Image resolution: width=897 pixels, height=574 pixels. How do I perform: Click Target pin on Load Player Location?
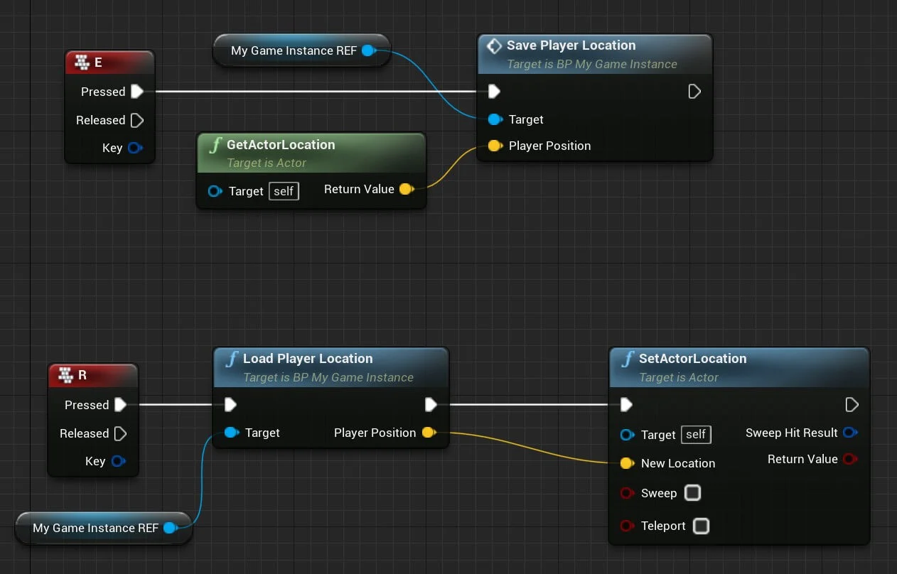[x=231, y=433]
